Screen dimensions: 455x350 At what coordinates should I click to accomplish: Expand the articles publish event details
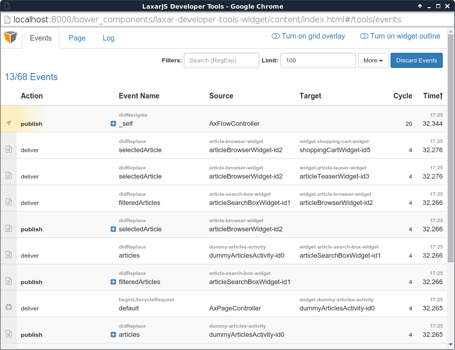tap(113, 335)
